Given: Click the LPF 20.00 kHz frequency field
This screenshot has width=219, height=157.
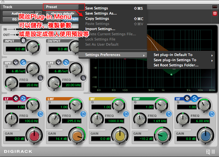Looking at the screenshot, I should point(71,85).
